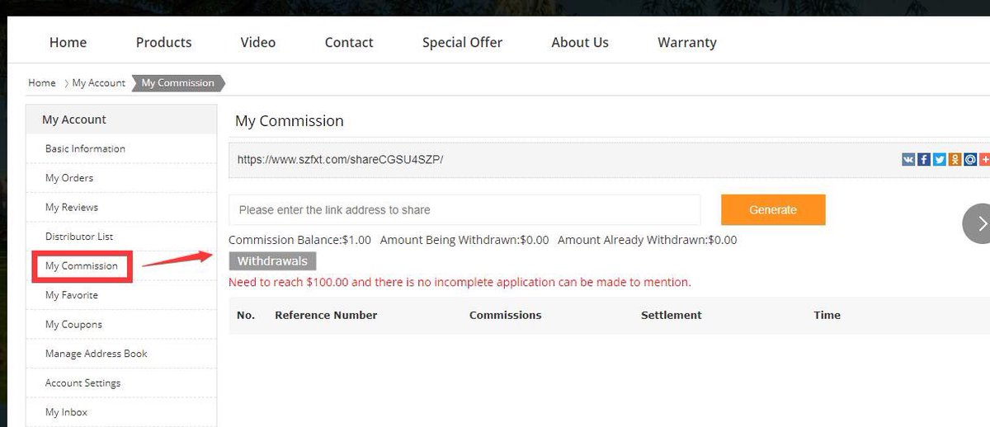Screen dimensions: 990x427
Task: Click the My Account sidebar heading
Action: pos(74,120)
